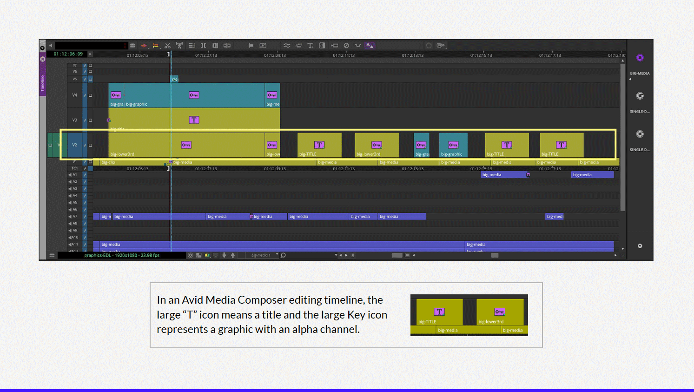Collapse the bin sidebar arrow under BIG-MEDIA
The image size is (694, 392).
pos(630,79)
